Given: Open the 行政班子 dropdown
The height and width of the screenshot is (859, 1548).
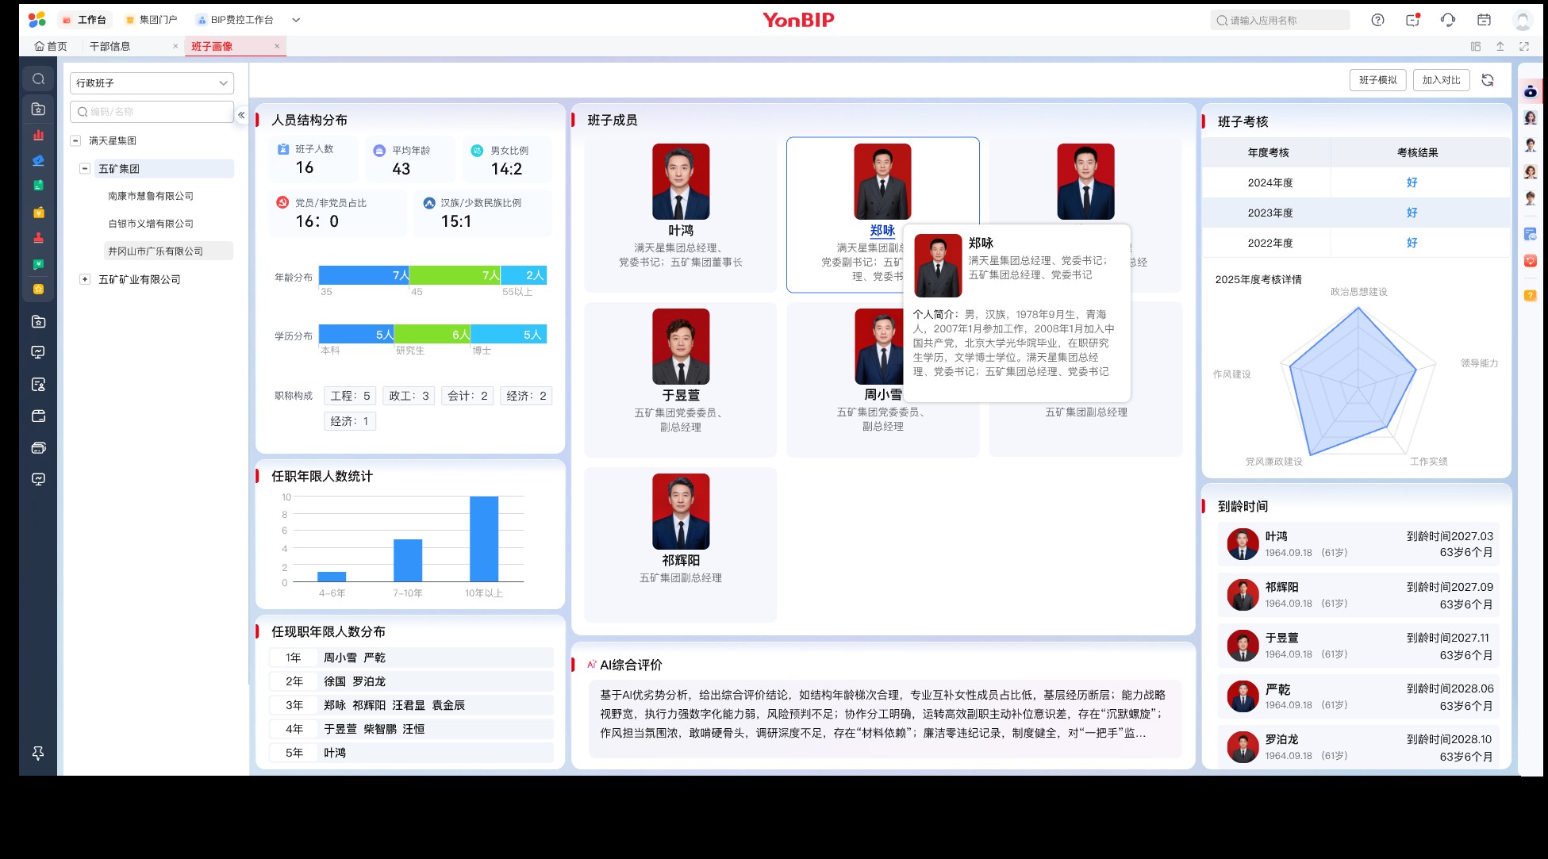Looking at the screenshot, I should [152, 83].
